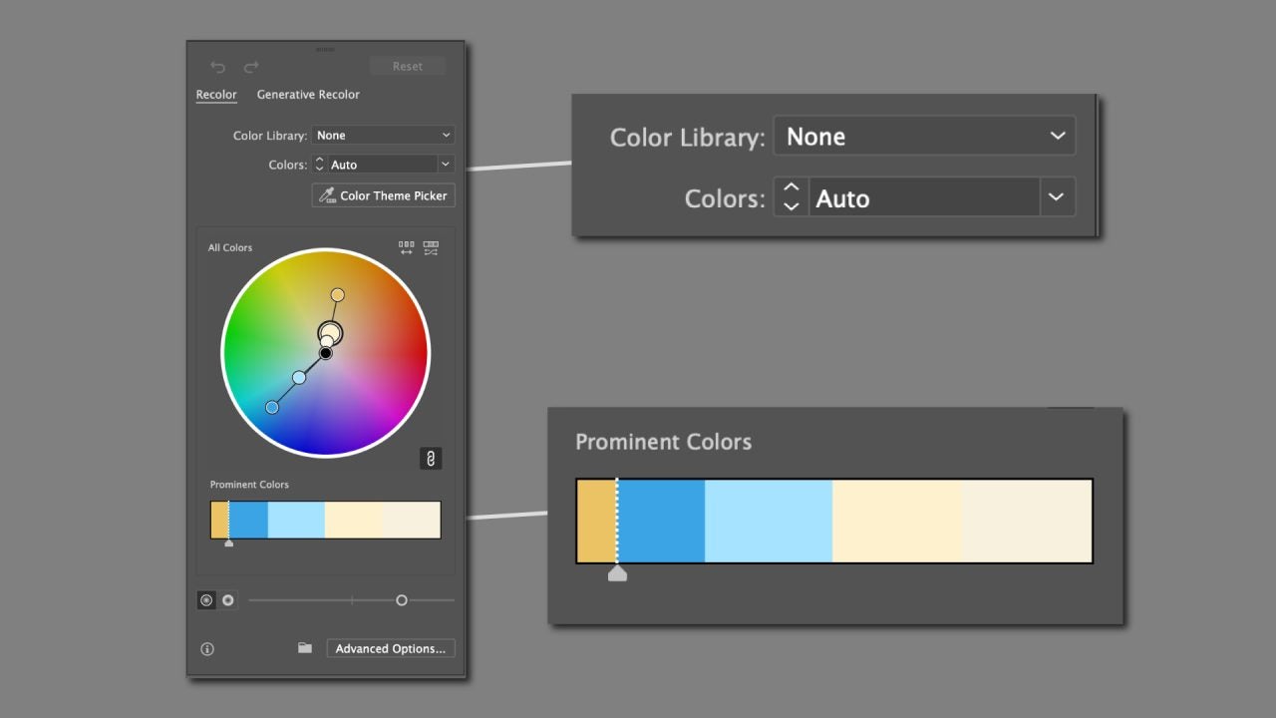1276x718 pixels.
Task: Click the randomly change color order icon
Action: 407,247
